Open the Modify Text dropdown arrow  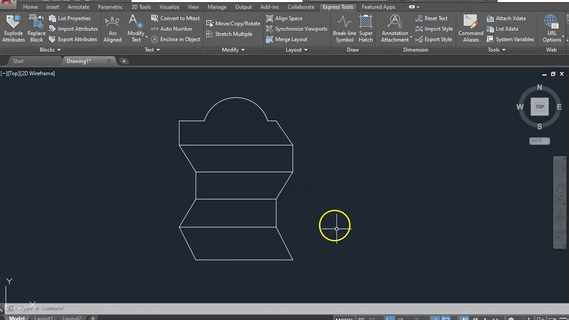click(146, 37)
